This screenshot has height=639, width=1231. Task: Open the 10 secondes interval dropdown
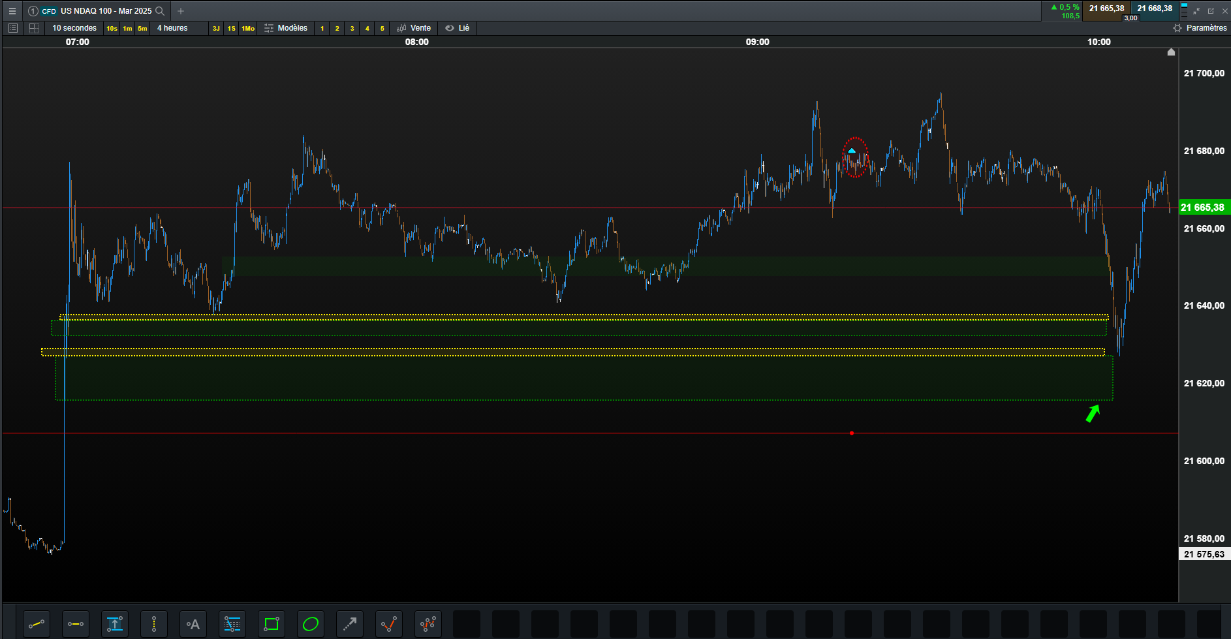(74, 28)
